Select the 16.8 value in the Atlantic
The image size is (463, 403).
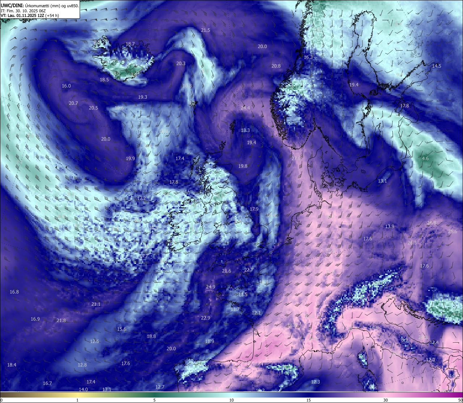click(14, 292)
